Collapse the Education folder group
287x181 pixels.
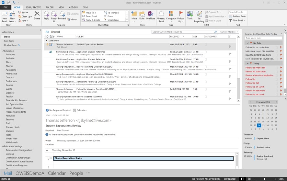point(3,51)
